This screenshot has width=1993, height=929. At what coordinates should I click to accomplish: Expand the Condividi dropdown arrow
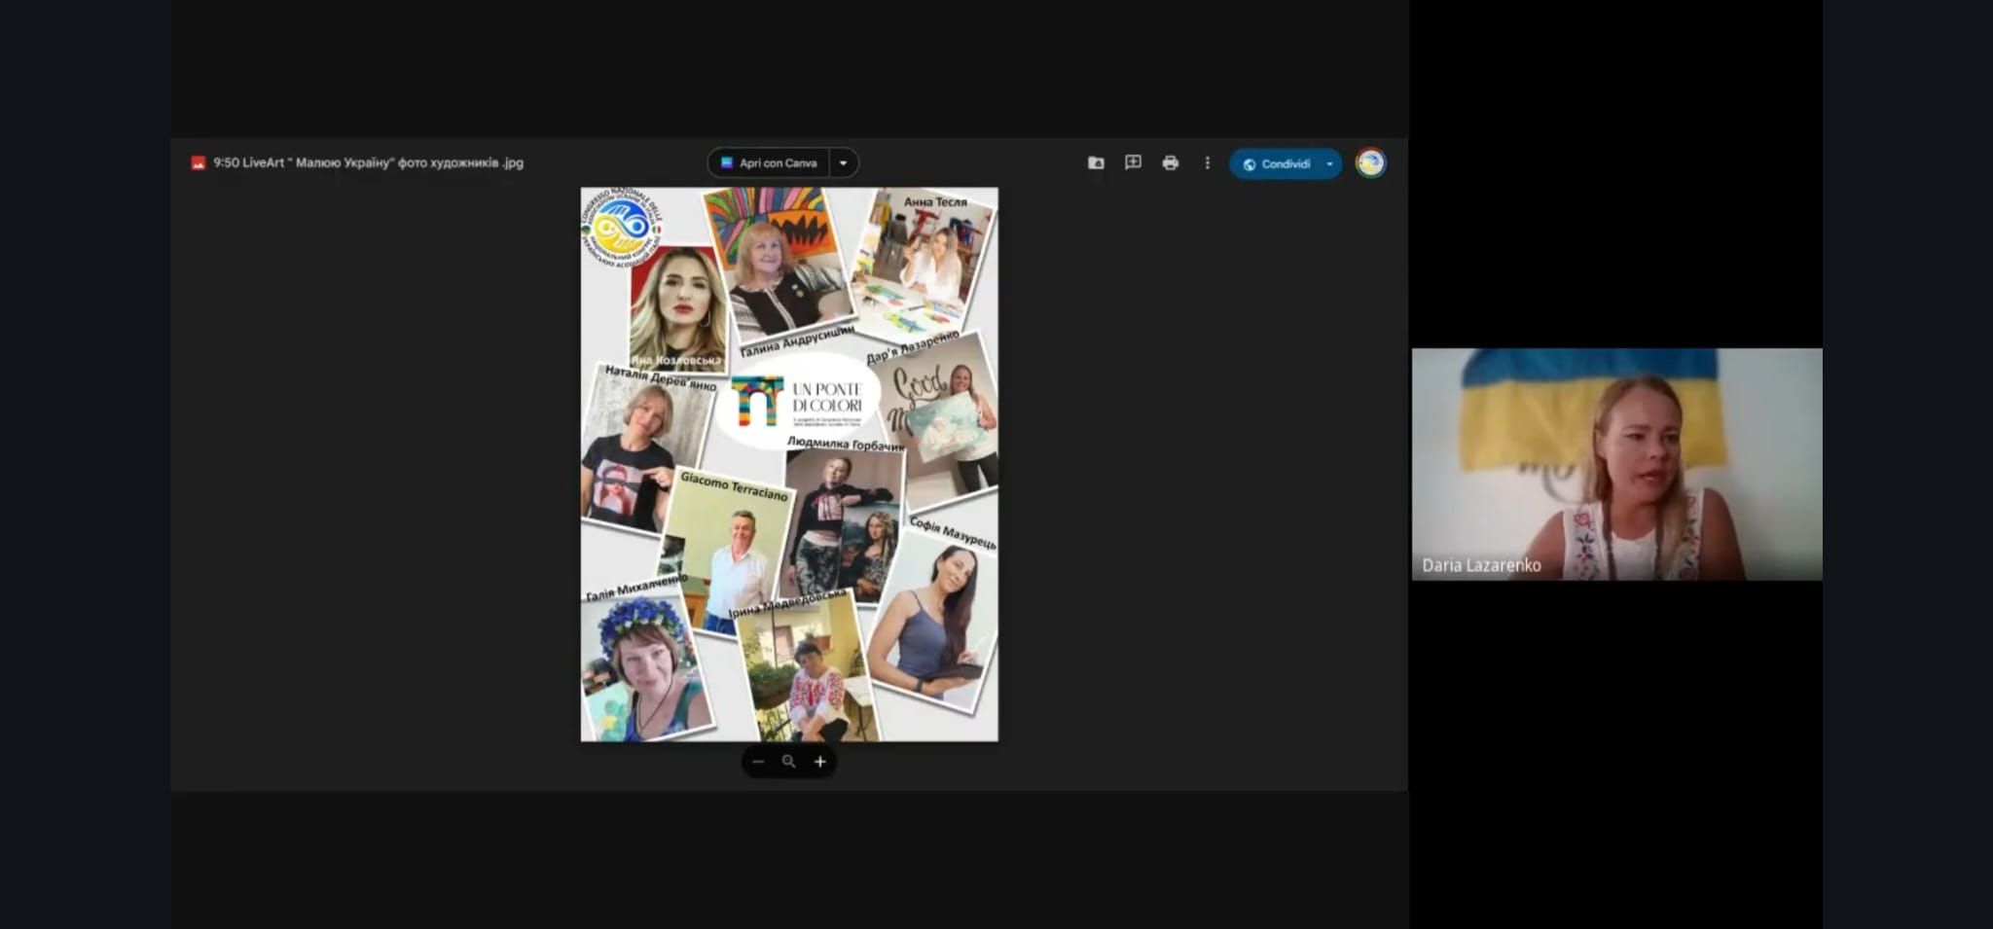[x=1329, y=164]
